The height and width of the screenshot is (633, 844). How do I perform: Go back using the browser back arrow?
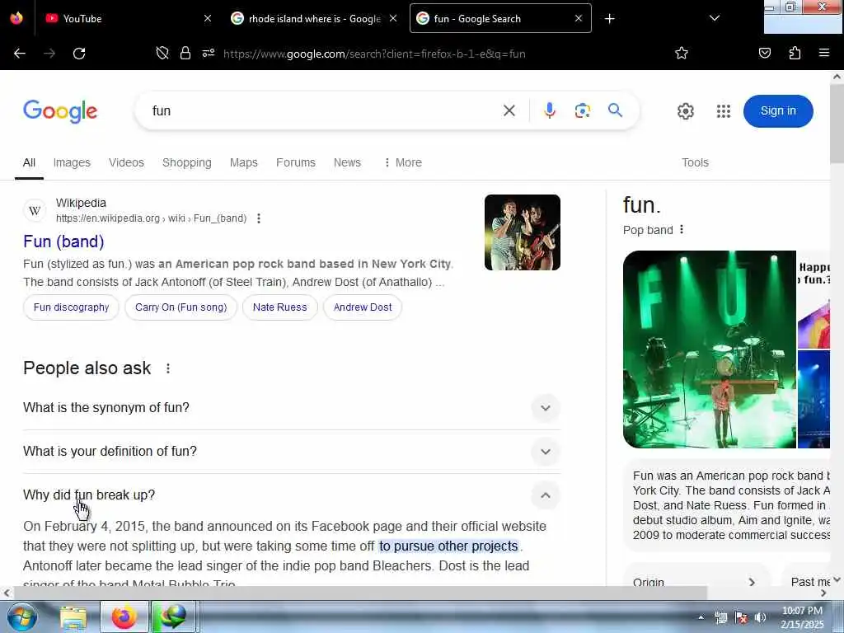pos(20,54)
